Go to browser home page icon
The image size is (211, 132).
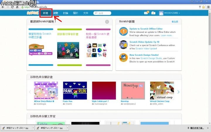point(17,7)
